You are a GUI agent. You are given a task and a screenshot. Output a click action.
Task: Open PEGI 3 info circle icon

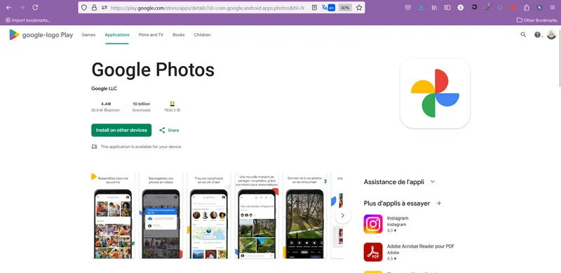179,110
